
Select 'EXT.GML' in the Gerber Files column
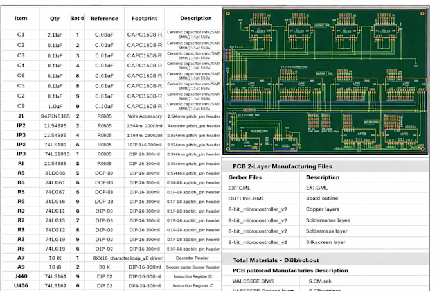click(x=239, y=188)
